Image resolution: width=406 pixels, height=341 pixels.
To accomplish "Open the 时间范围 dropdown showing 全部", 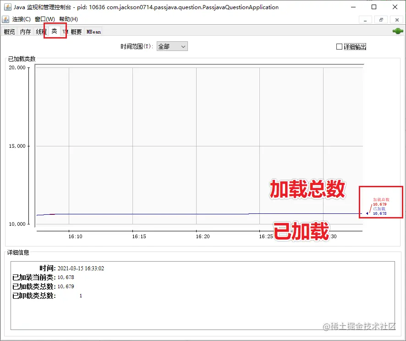I will point(172,46).
